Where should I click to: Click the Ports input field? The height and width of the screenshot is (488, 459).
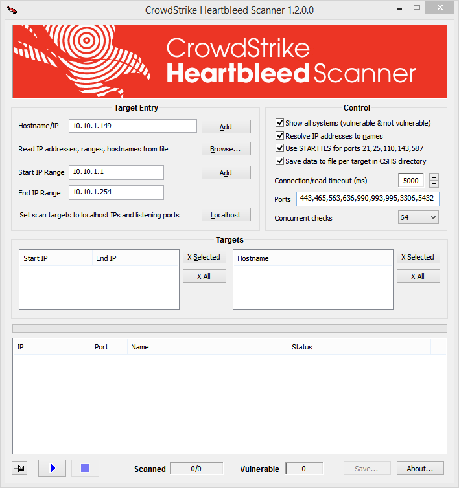click(x=368, y=199)
